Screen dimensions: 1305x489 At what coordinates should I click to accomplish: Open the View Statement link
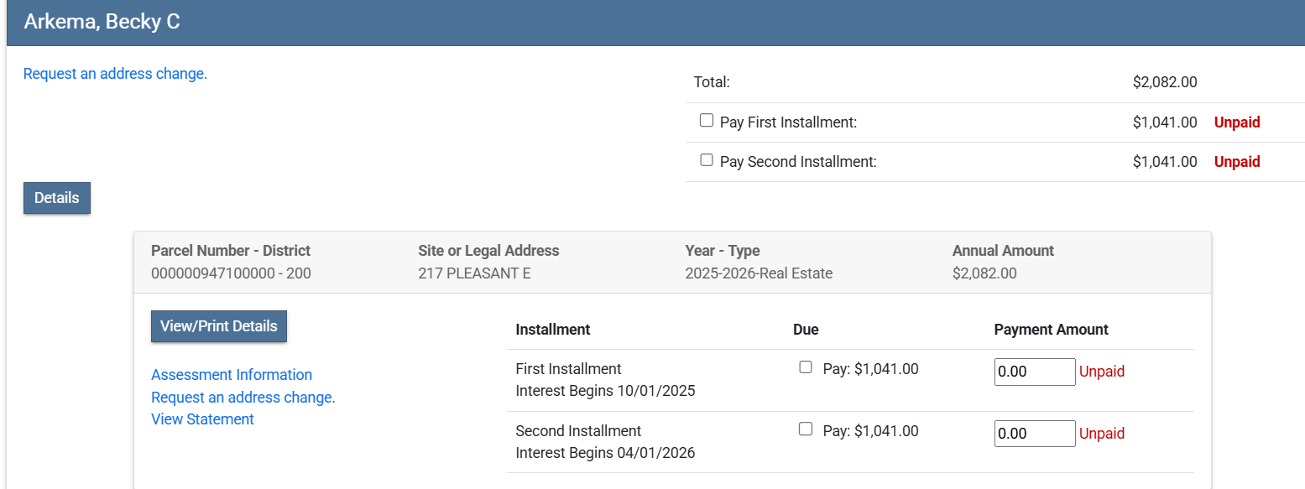[202, 419]
